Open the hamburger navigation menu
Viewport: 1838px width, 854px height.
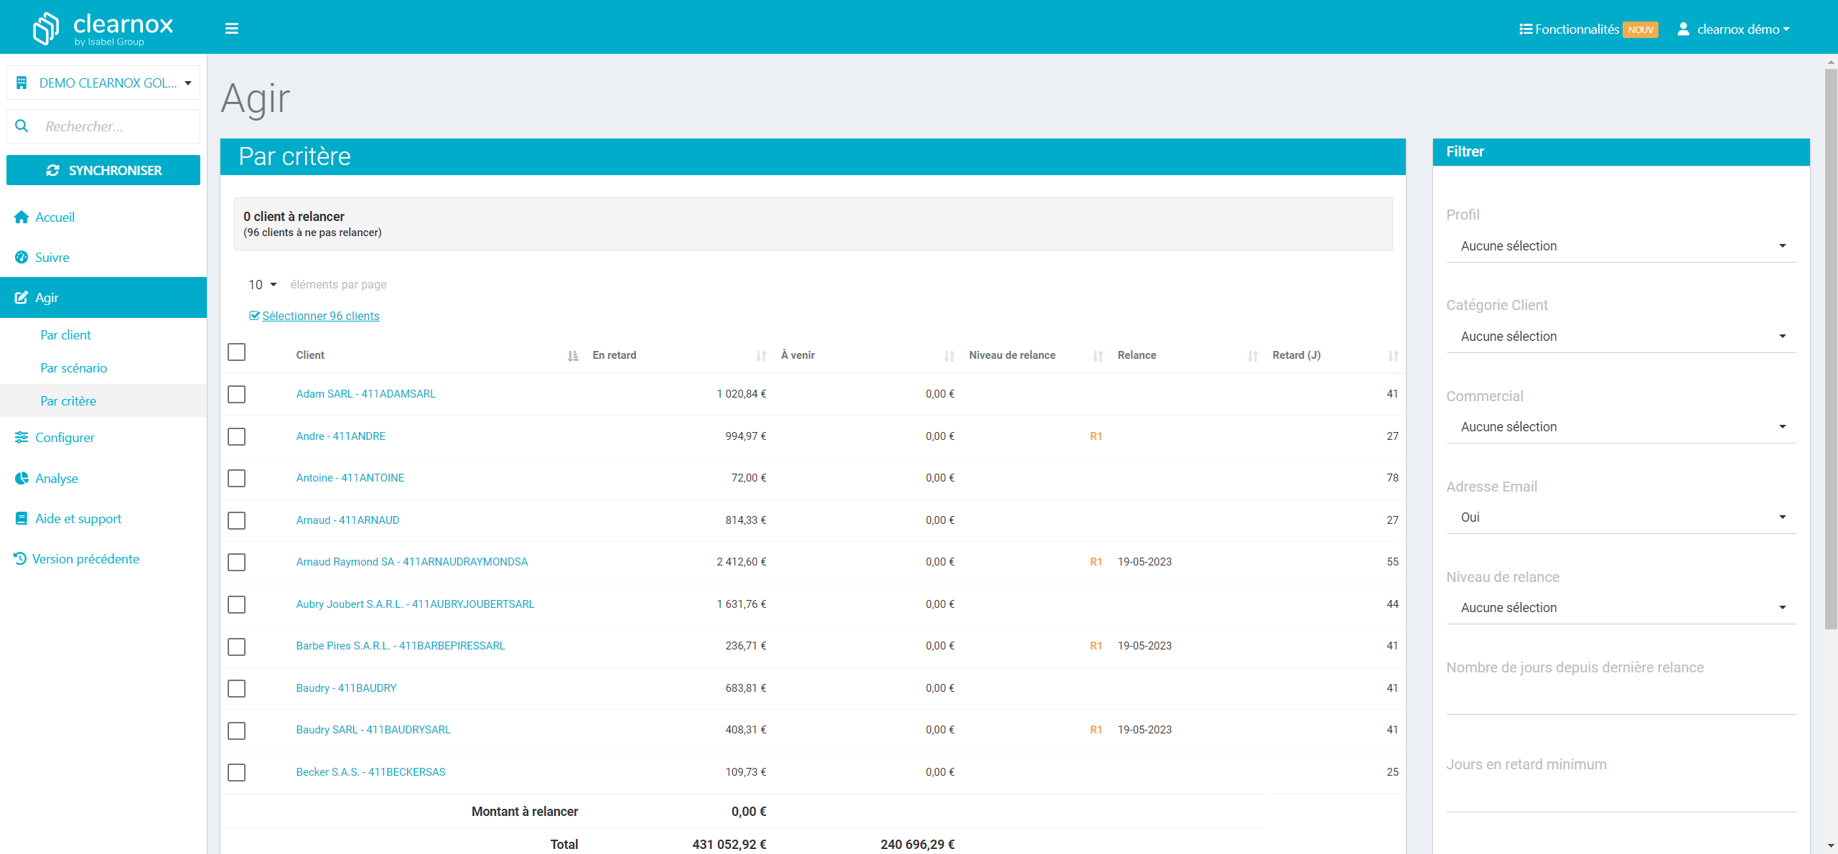[231, 27]
